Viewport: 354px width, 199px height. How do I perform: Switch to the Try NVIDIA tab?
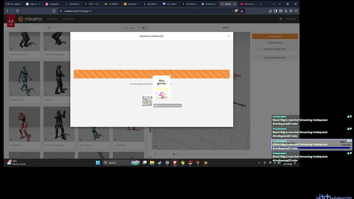pos(111,4)
